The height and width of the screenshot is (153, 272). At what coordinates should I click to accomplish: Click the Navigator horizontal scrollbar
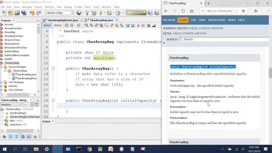coord(20,131)
